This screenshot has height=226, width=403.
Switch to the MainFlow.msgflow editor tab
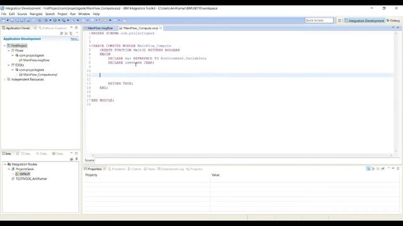pos(100,28)
